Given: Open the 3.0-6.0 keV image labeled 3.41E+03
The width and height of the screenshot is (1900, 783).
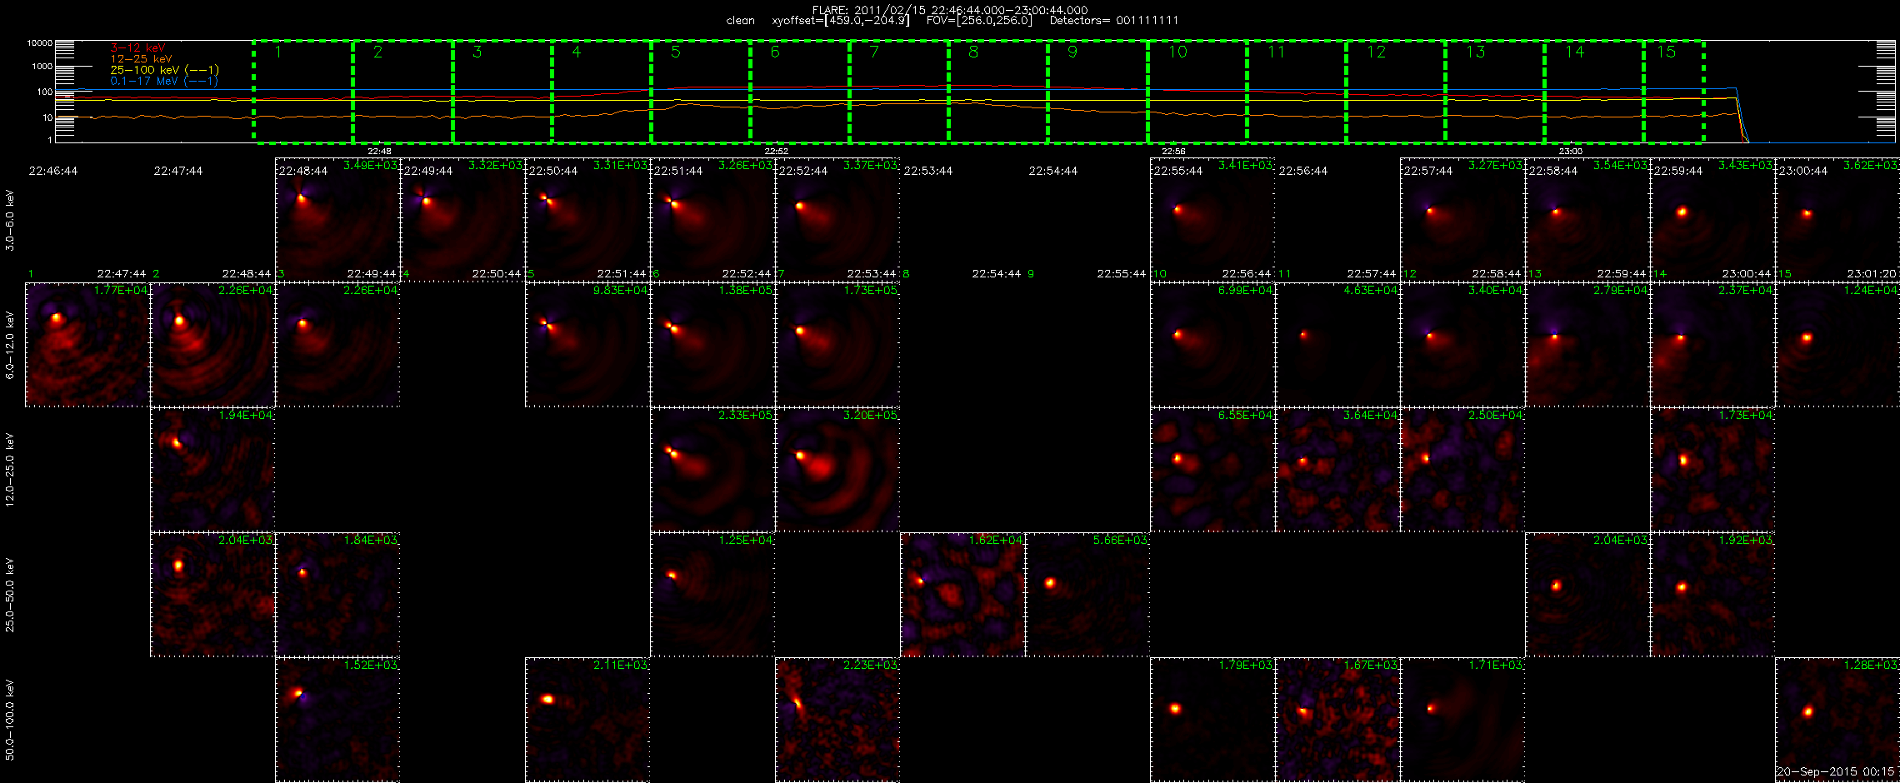Looking at the screenshot, I should point(1212,220).
